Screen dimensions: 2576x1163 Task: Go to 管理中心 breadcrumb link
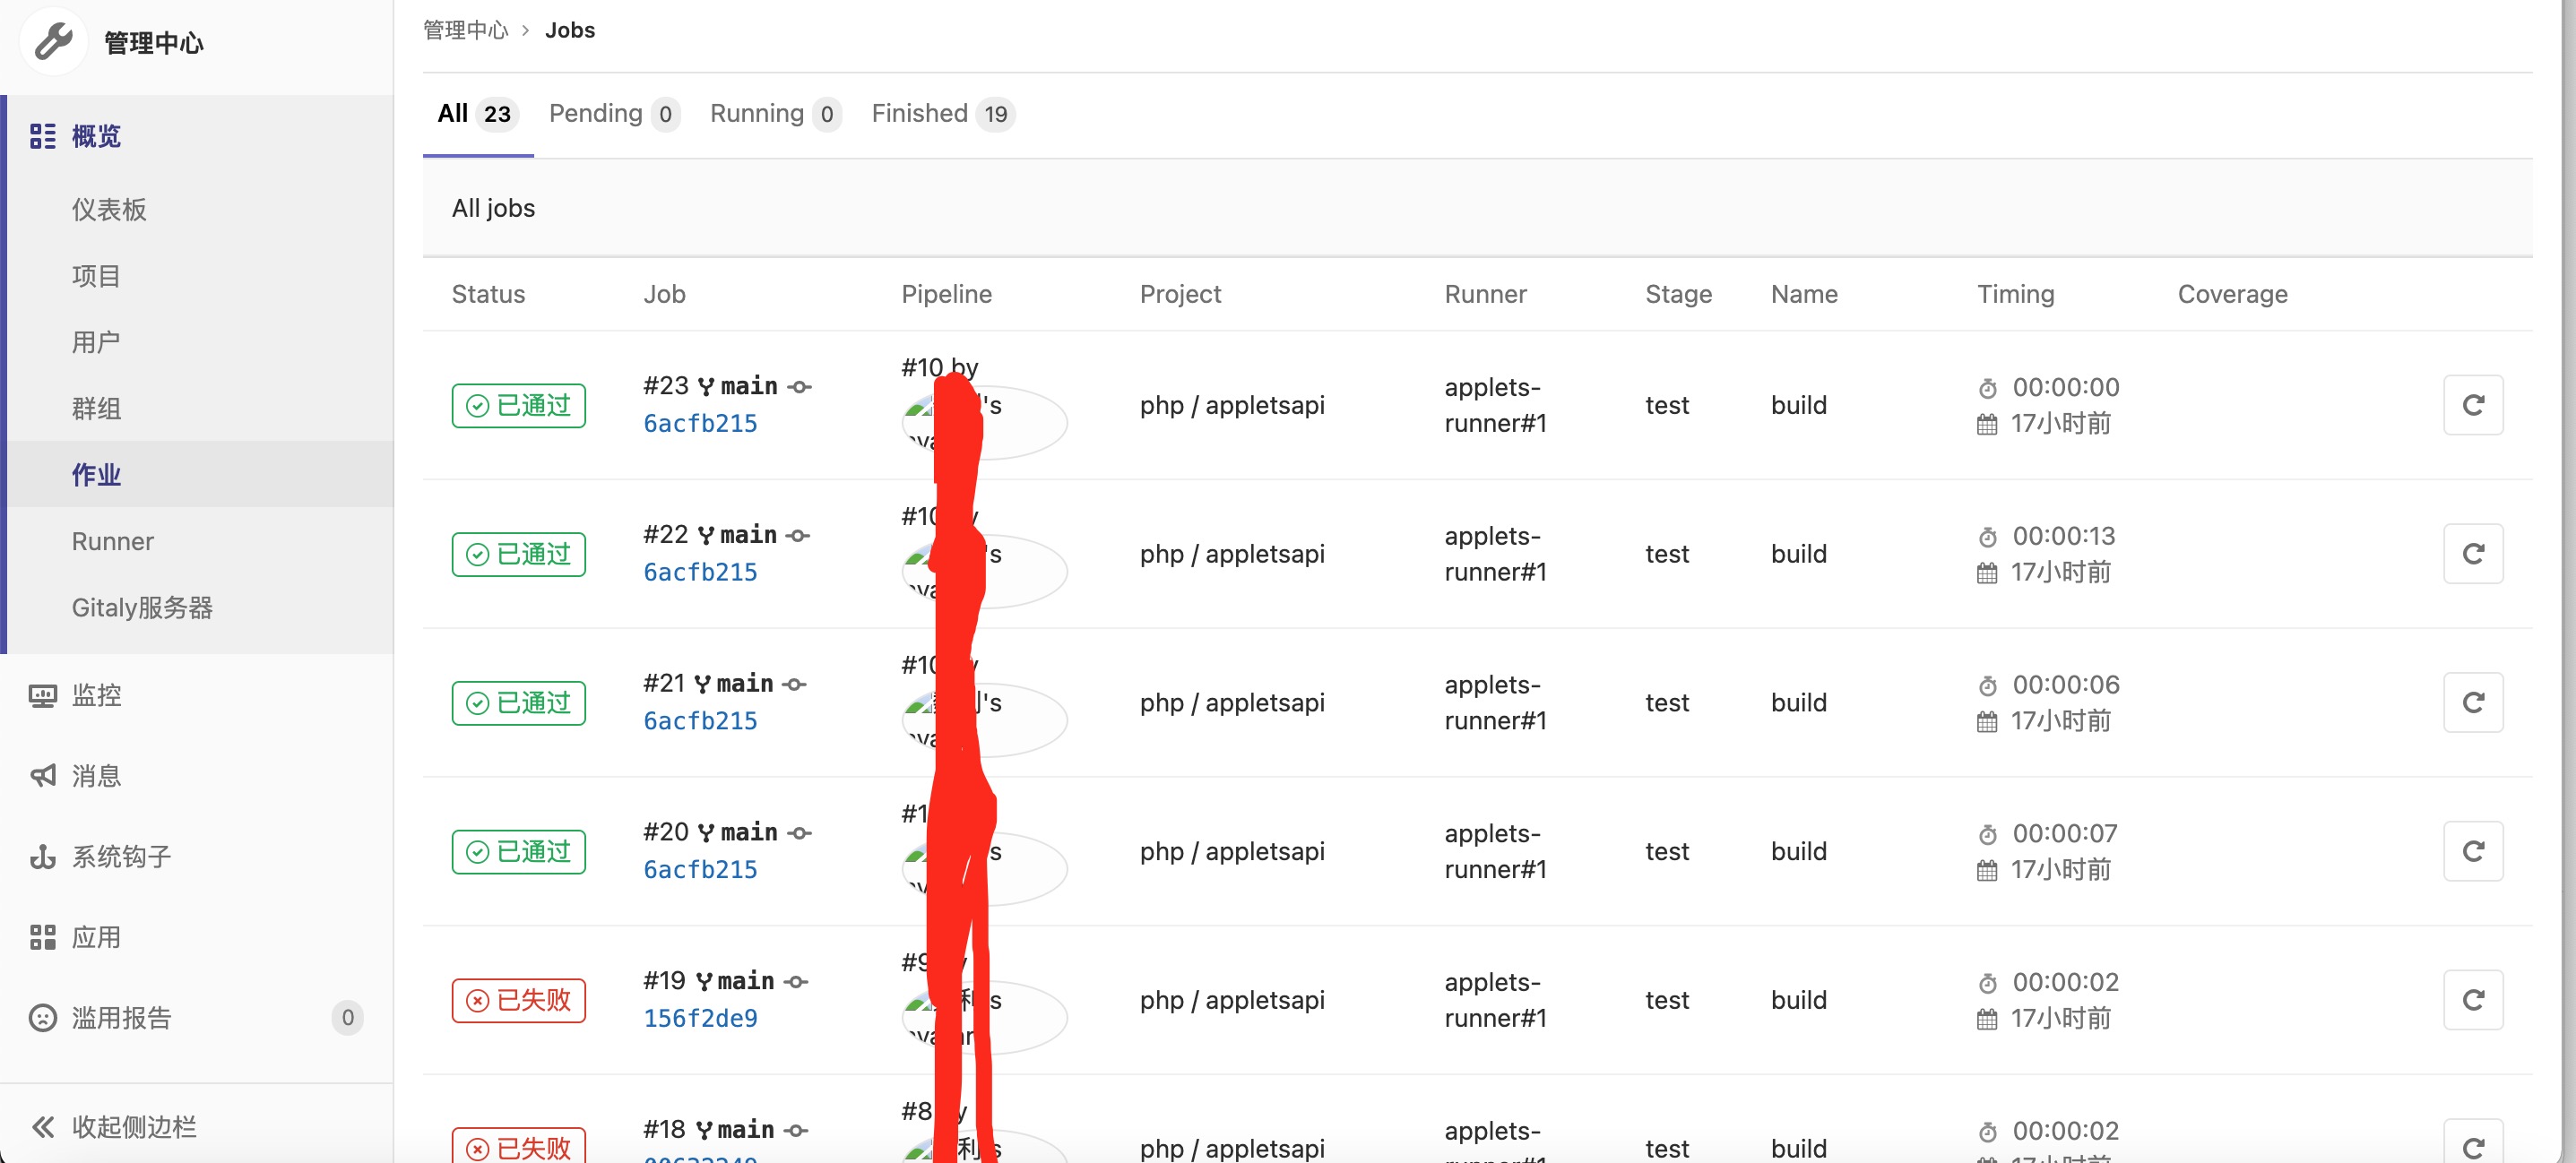(465, 30)
